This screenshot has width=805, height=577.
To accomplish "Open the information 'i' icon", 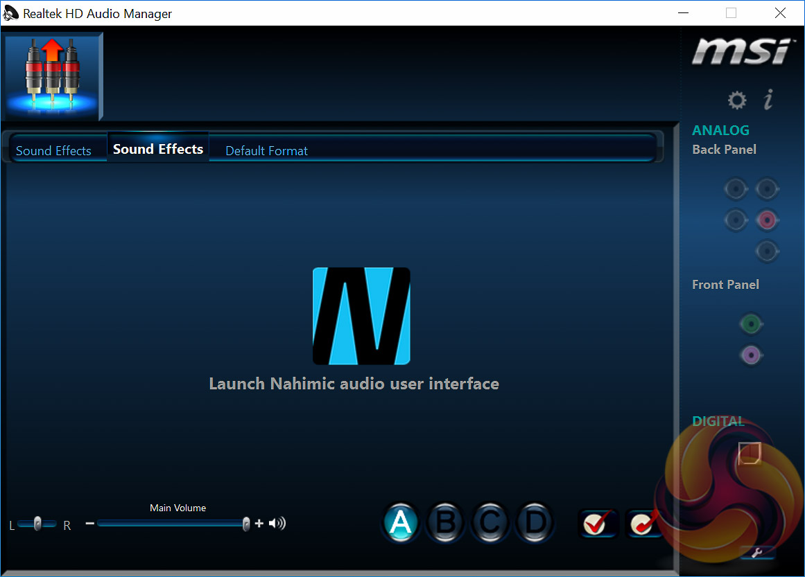I will pos(768,100).
